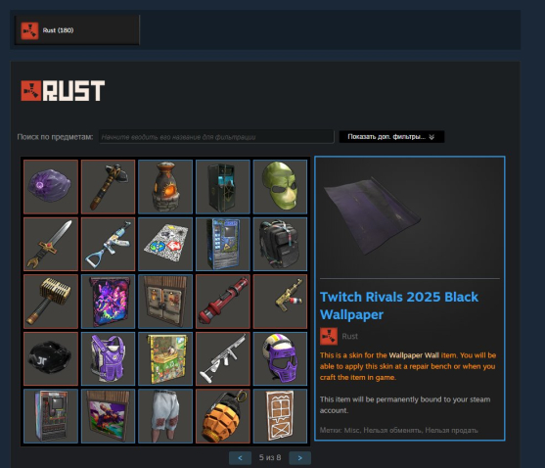Screen dimensions: 545x468
Task: Pick the gingerbread door skin
Action: coord(280,416)
